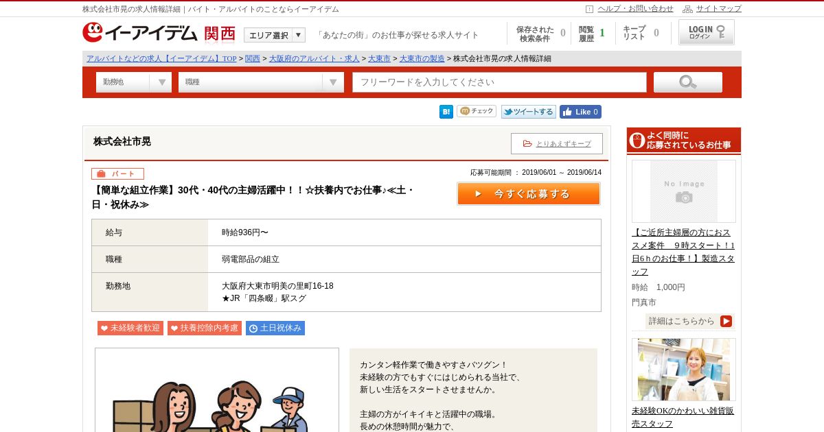Open 保存された検索条件 counter
This screenshot has width=824, height=432.
[540, 34]
